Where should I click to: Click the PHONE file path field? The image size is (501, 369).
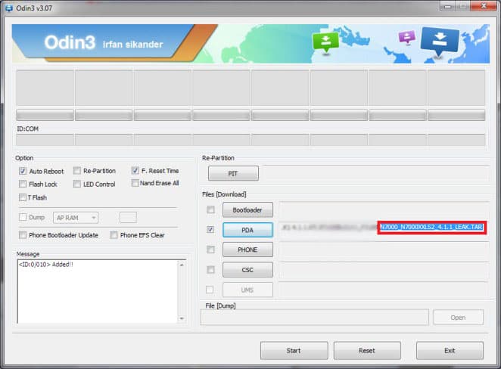point(384,250)
